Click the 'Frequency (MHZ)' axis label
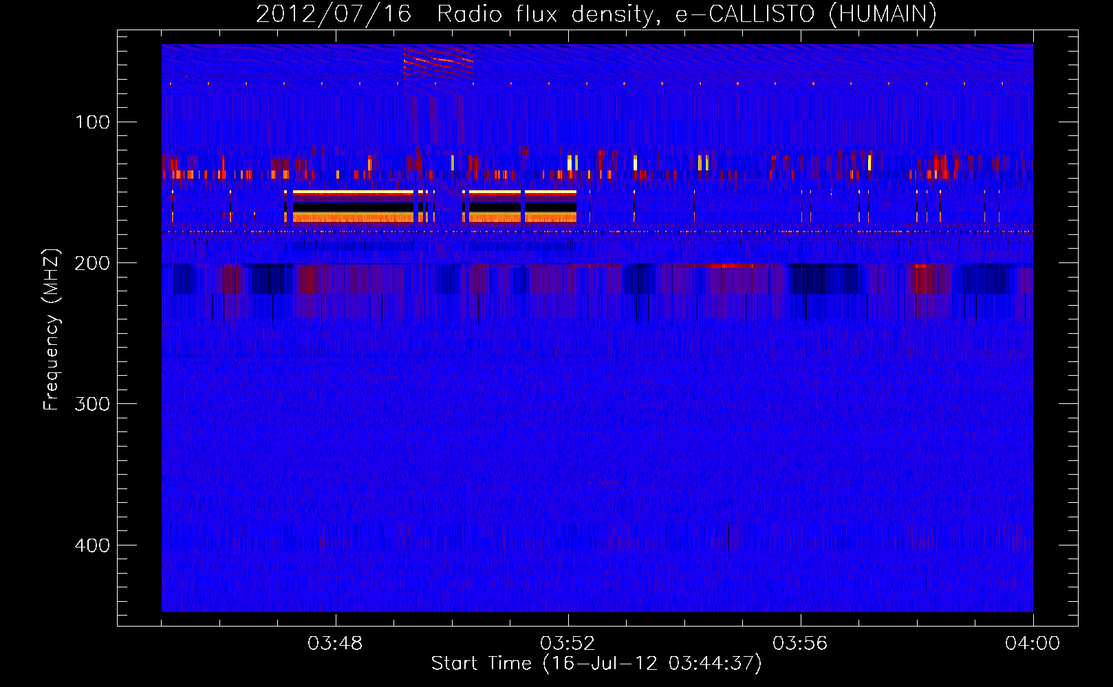This screenshot has width=1113, height=687. coord(52,330)
